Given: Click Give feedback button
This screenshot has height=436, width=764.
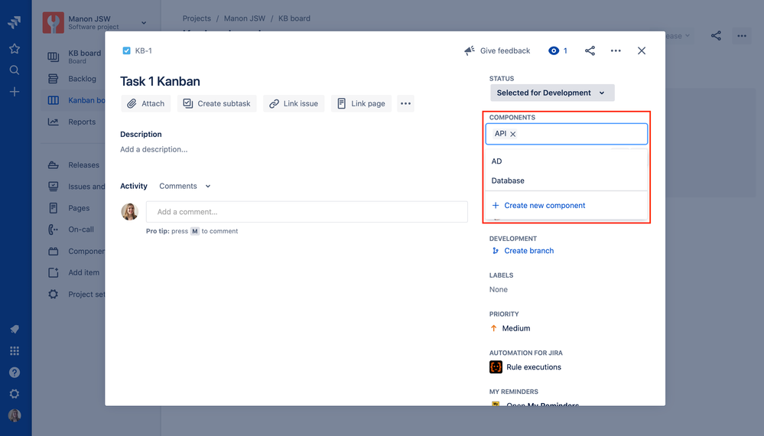Looking at the screenshot, I should [x=497, y=50].
